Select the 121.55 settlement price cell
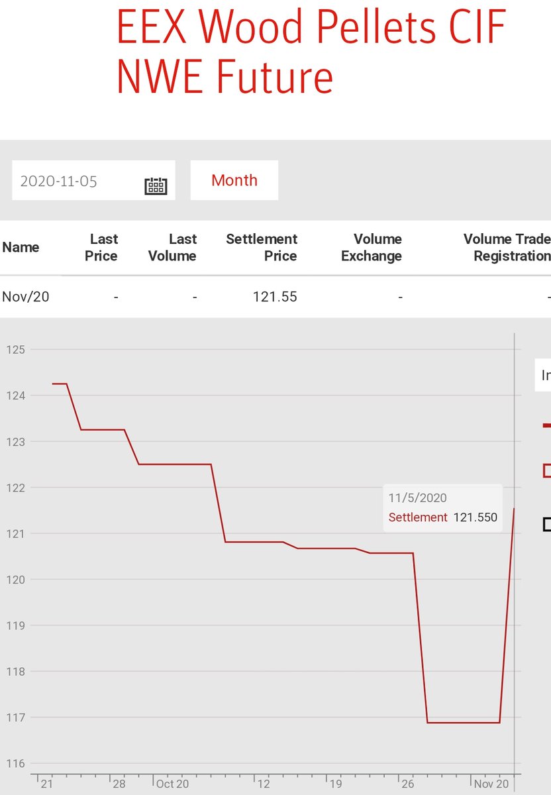551x795 pixels. [x=275, y=297]
